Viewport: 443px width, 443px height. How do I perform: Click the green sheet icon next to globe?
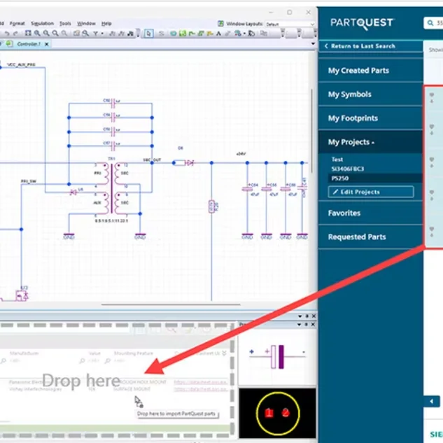tap(183, 34)
